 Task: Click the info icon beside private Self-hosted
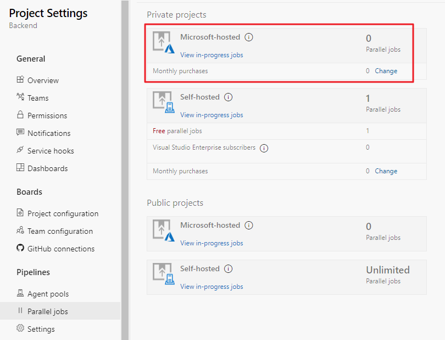pos(229,97)
